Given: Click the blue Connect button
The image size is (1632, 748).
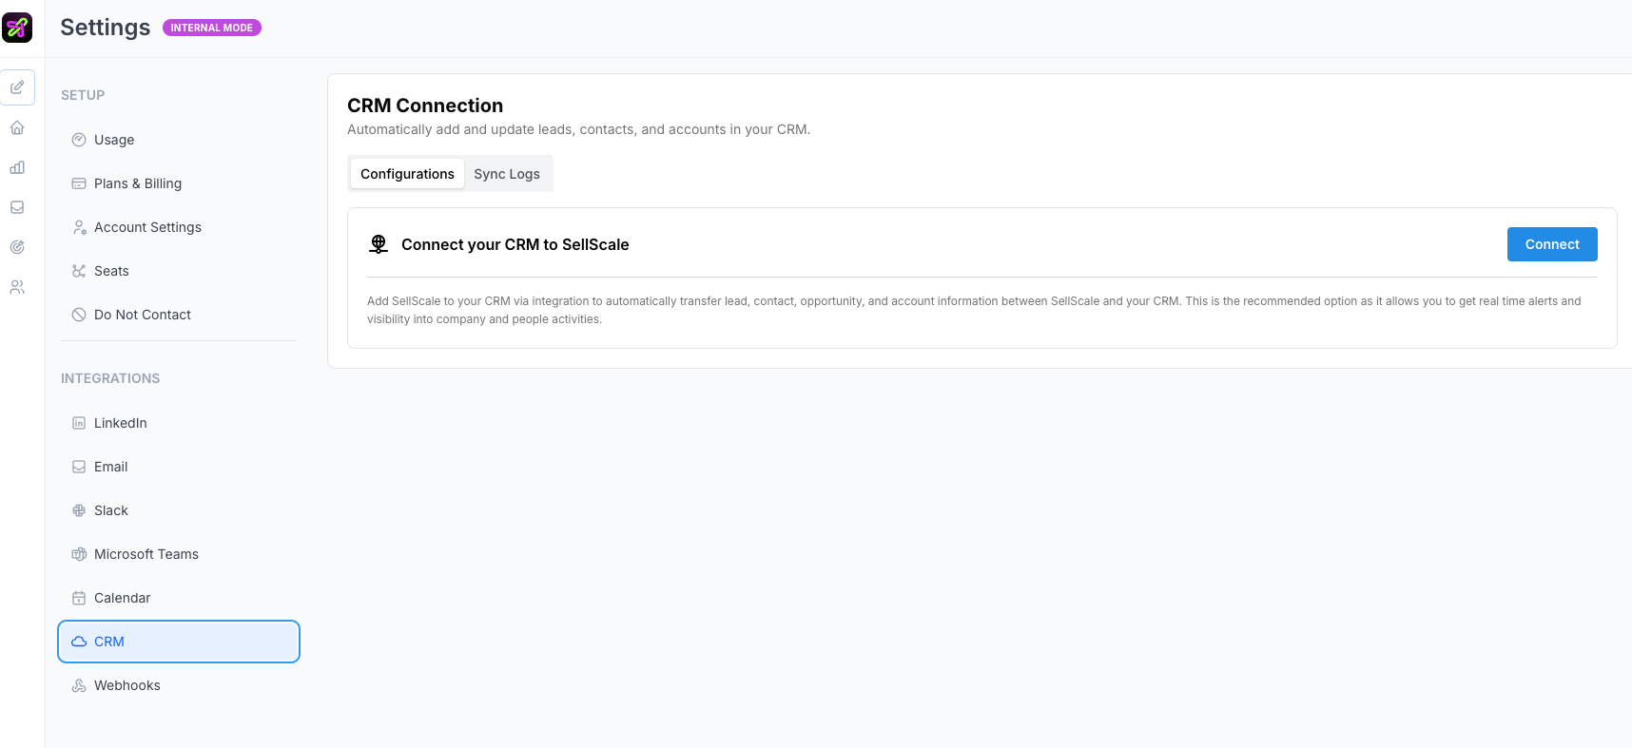Looking at the screenshot, I should (1552, 244).
